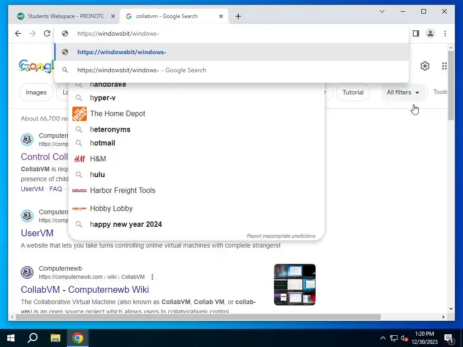Image resolution: width=463 pixels, height=347 pixels.
Task: Open Chrome side panel icon
Action: click(x=416, y=33)
